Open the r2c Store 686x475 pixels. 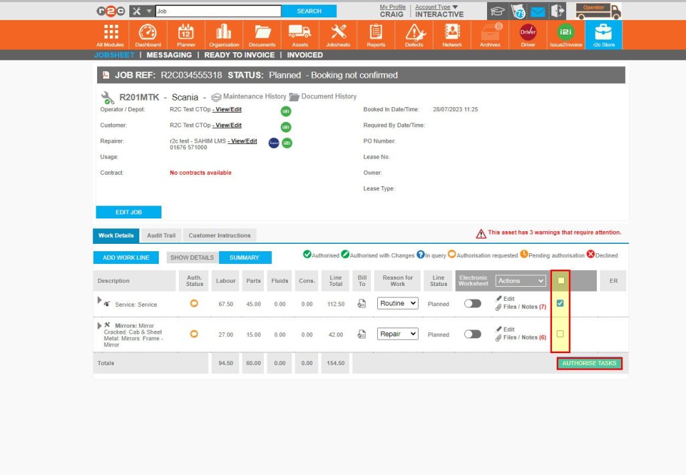[x=602, y=35]
